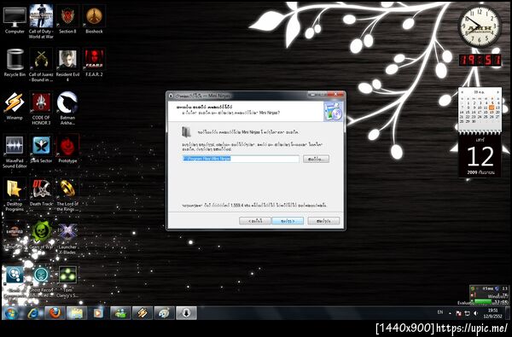Click the Cancel button in setup wizard
Image resolution: width=512 pixels, height=337 pixels.
[x=323, y=221]
